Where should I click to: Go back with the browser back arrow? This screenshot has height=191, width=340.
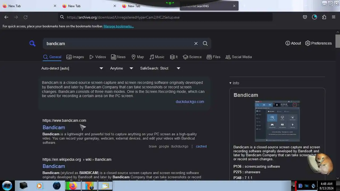pos(6,17)
